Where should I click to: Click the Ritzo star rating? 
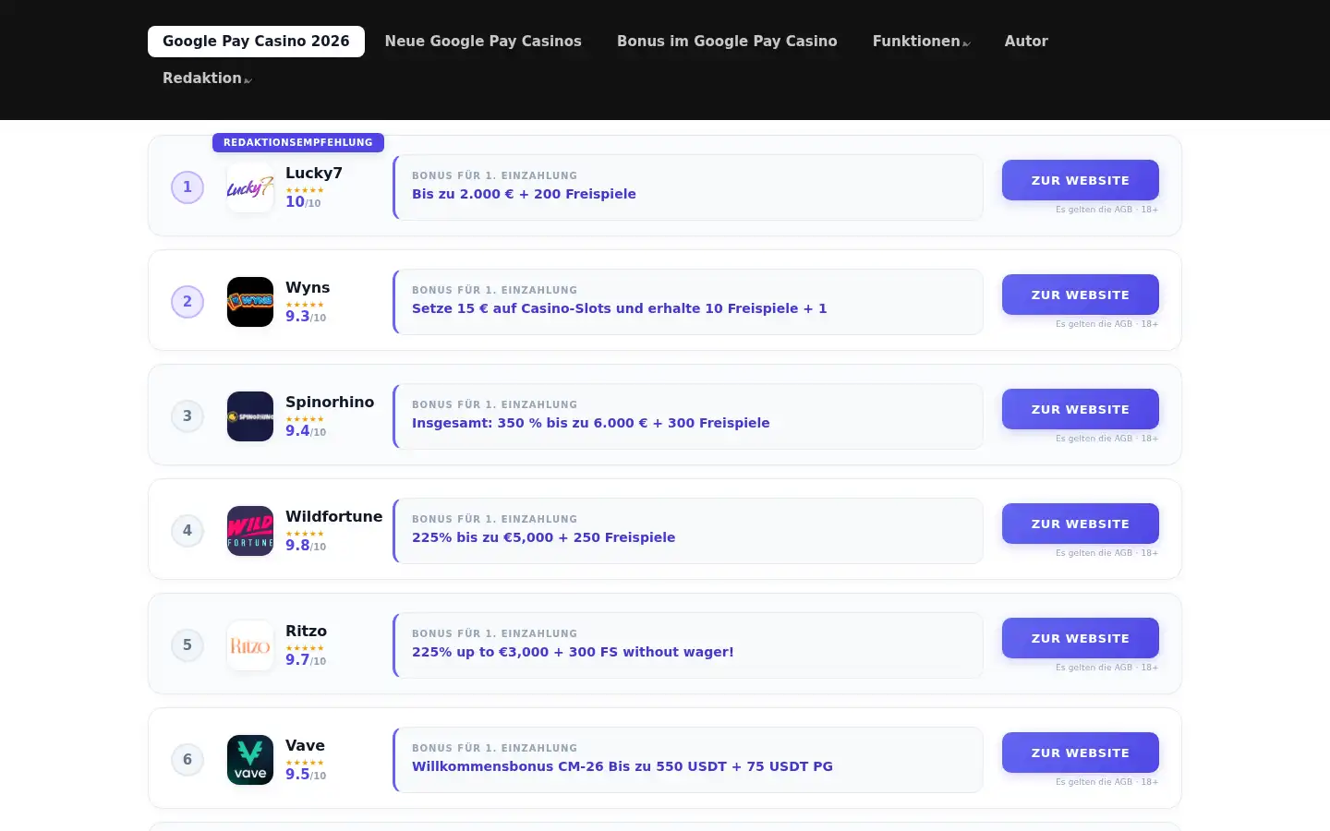(x=305, y=648)
